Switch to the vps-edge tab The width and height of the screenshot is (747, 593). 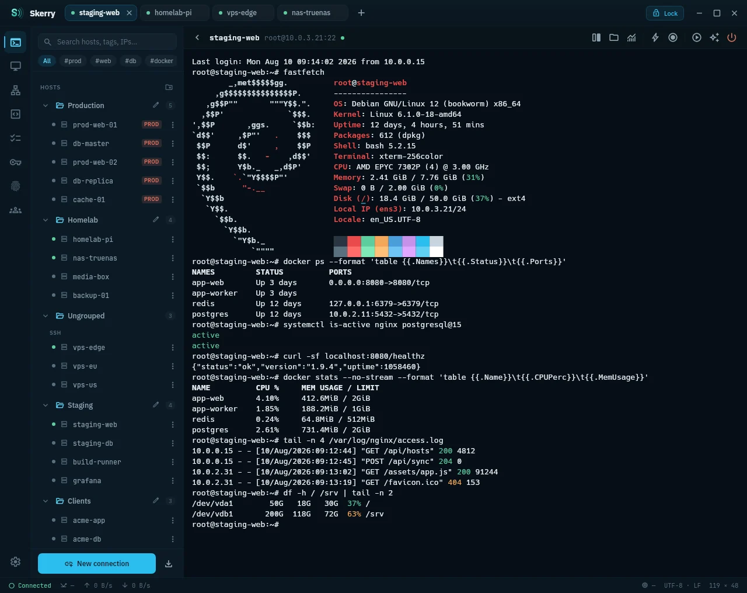click(243, 13)
